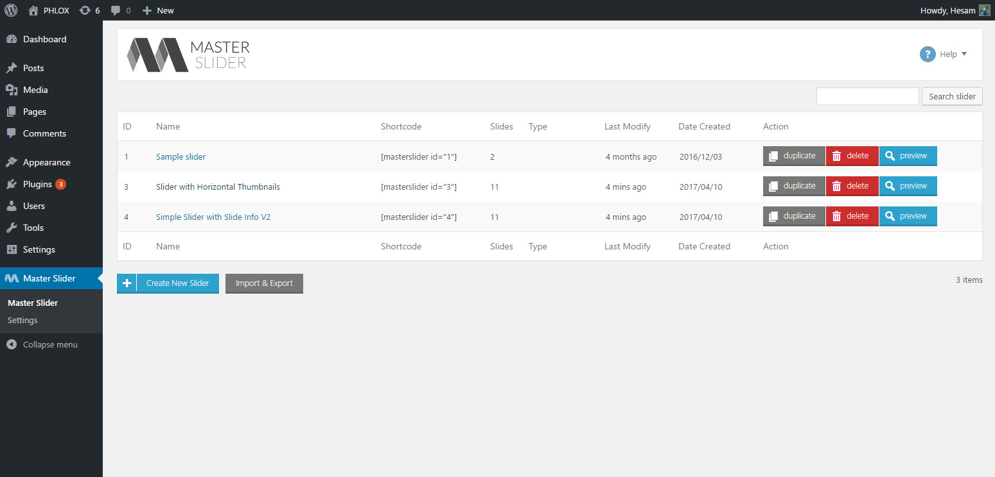Image resolution: width=995 pixels, height=477 pixels.
Task: Open the 6 pending updates
Action: pos(89,10)
